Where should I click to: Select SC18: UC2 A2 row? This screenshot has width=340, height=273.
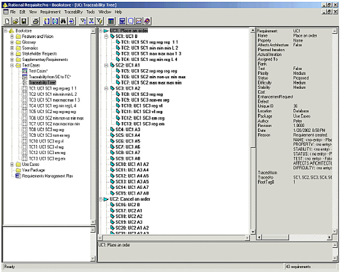point(129,216)
